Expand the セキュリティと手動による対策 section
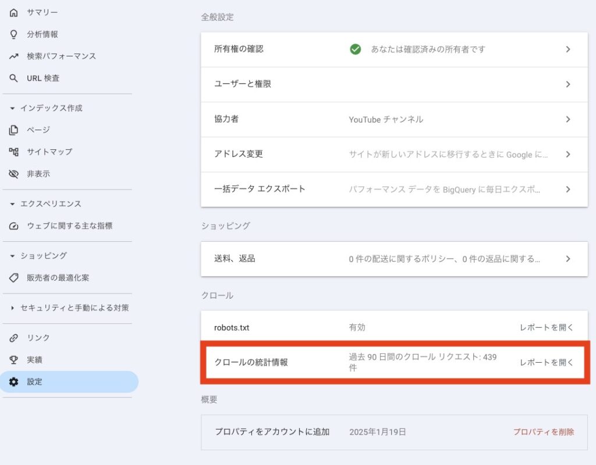 pyautogui.click(x=12, y=308)
